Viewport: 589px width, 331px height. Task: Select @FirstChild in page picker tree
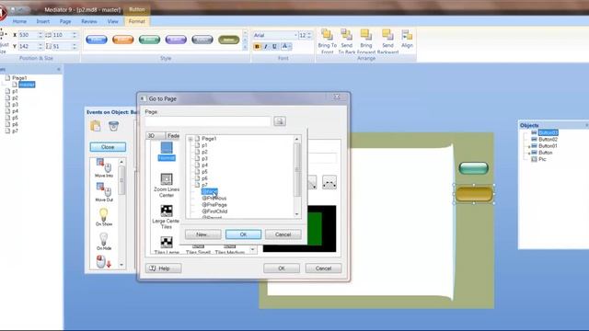coord(214,211)
